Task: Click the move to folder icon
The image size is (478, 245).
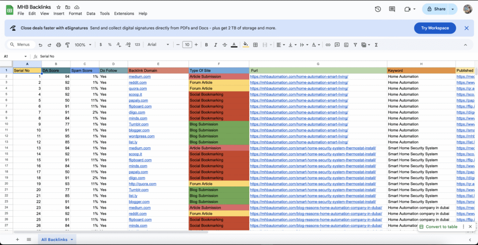Action: (68, 7)
